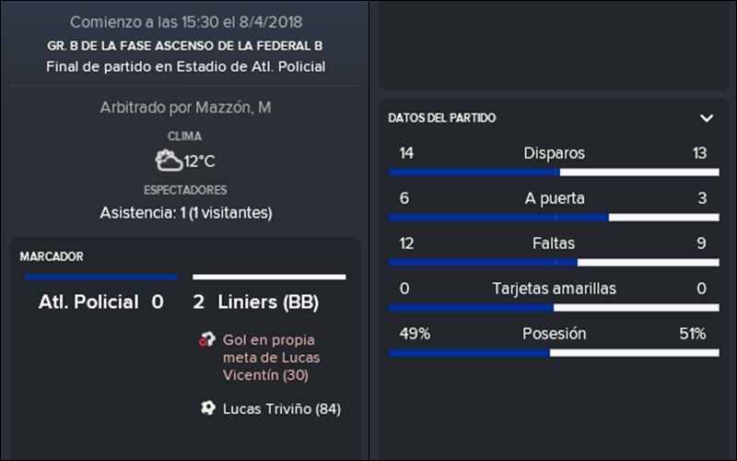Click the white Liniers color bar
This screenshot has width=737, height=461.
[269, 278]
